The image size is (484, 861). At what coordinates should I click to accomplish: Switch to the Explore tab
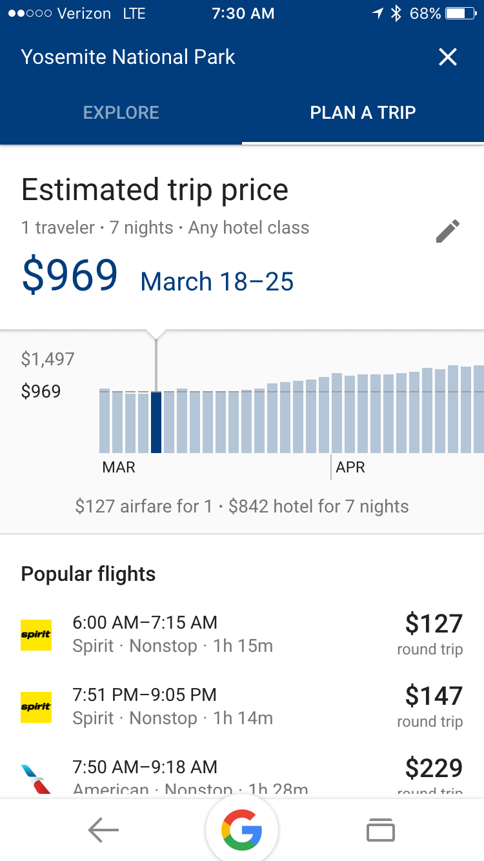pyautogui.click(x=121, y=112)
